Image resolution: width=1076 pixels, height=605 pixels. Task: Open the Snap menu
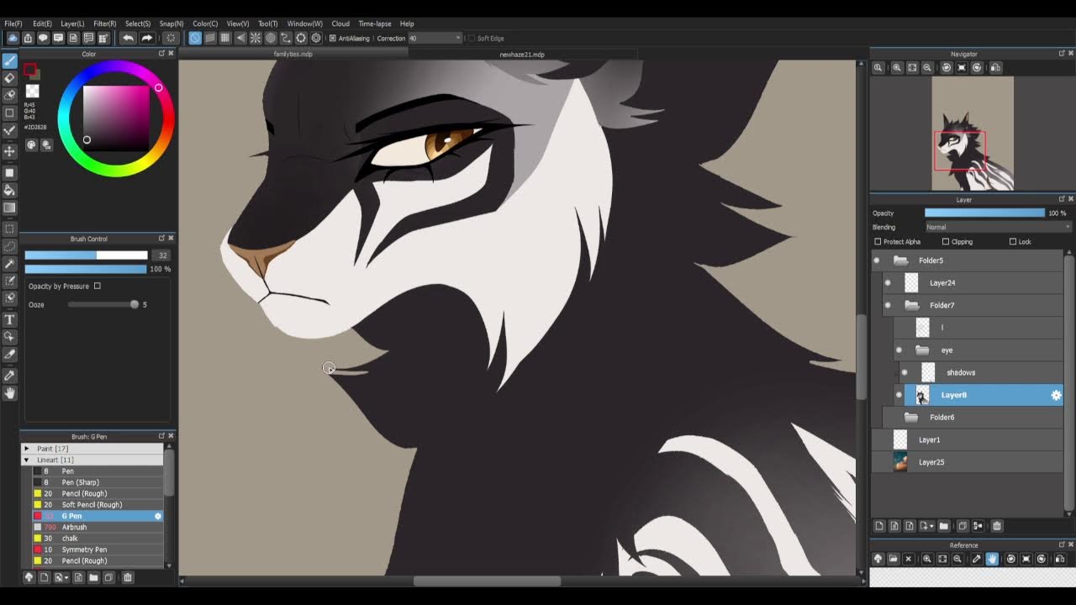pos(171,24)
